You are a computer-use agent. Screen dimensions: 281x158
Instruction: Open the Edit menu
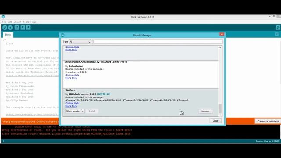coord(10,22)
